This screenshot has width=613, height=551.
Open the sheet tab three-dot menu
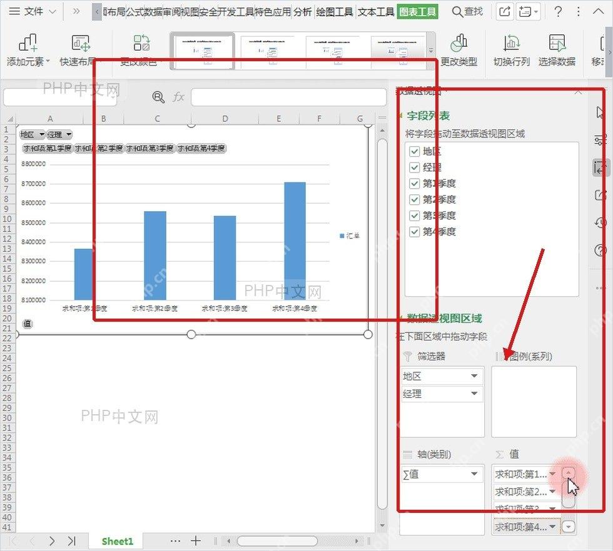tap(175, 541)
